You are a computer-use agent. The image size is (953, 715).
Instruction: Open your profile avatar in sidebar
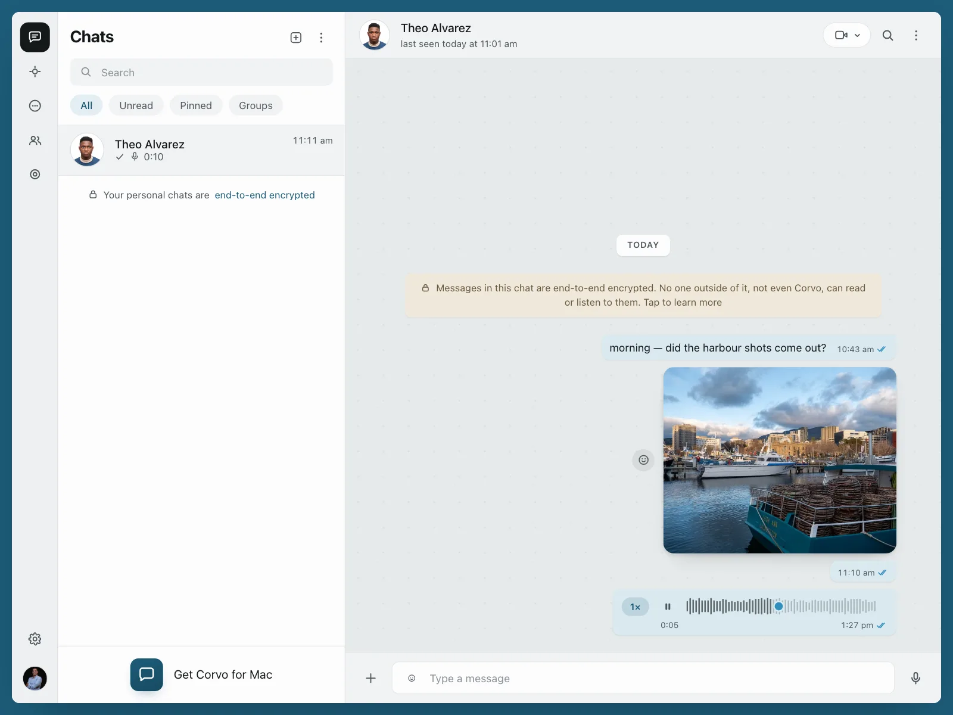tap(35, 678)
